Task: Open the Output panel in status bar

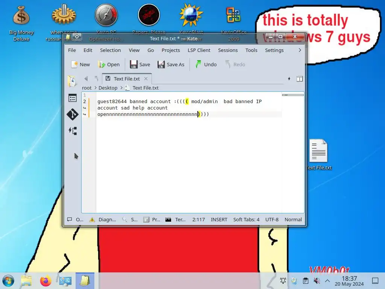Action: point(75,219)
